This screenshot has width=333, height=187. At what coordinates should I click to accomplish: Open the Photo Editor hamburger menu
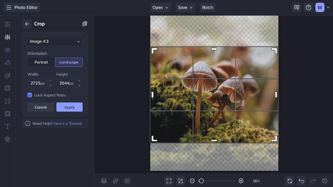[x=9, y=7]
